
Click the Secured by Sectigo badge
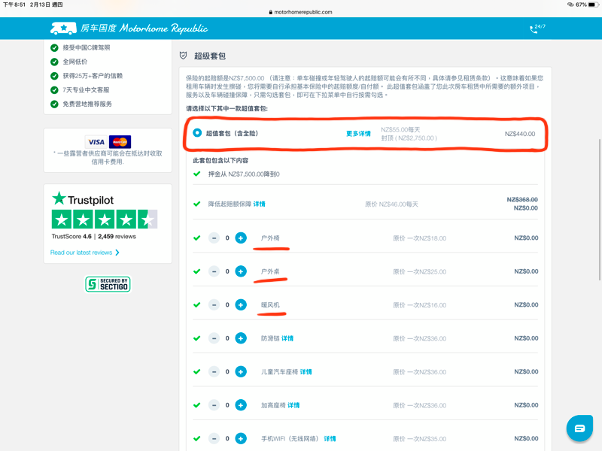coord(107,284)
